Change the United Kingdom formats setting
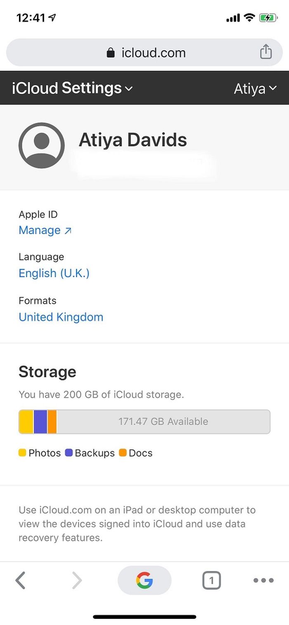289x625 pixels. point(61,317)
